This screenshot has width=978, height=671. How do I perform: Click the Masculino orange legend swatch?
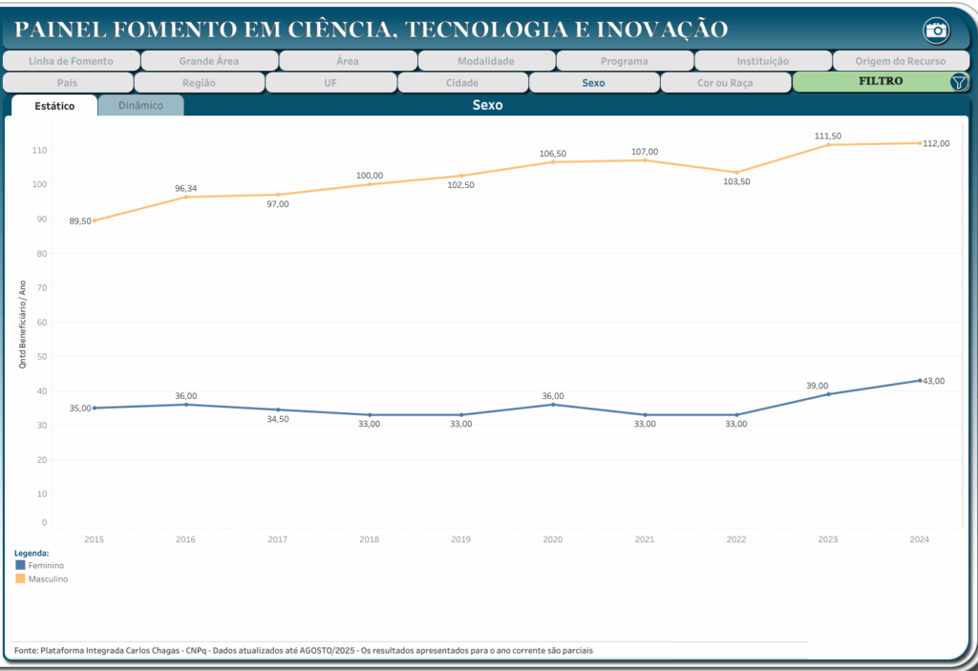pos(21,578)
